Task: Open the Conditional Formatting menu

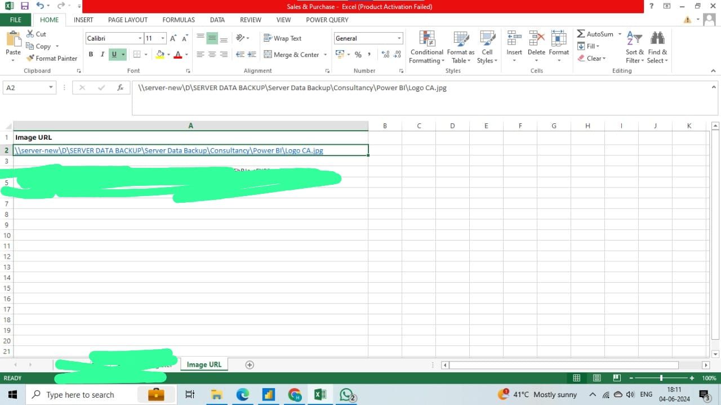Action: coord(426,47)
